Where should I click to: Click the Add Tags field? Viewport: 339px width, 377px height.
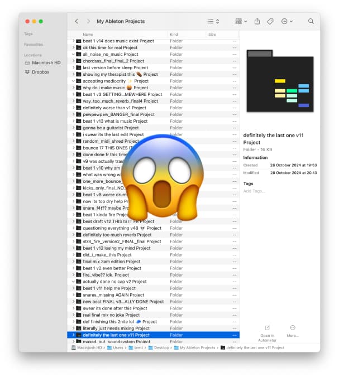[254, 191]
